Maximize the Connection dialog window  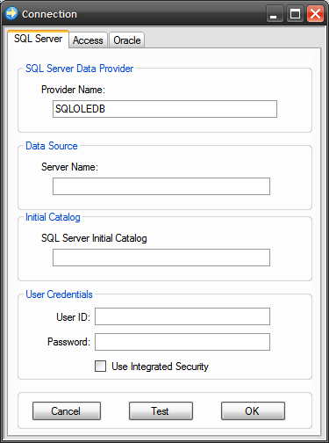[x=295, y=14]
